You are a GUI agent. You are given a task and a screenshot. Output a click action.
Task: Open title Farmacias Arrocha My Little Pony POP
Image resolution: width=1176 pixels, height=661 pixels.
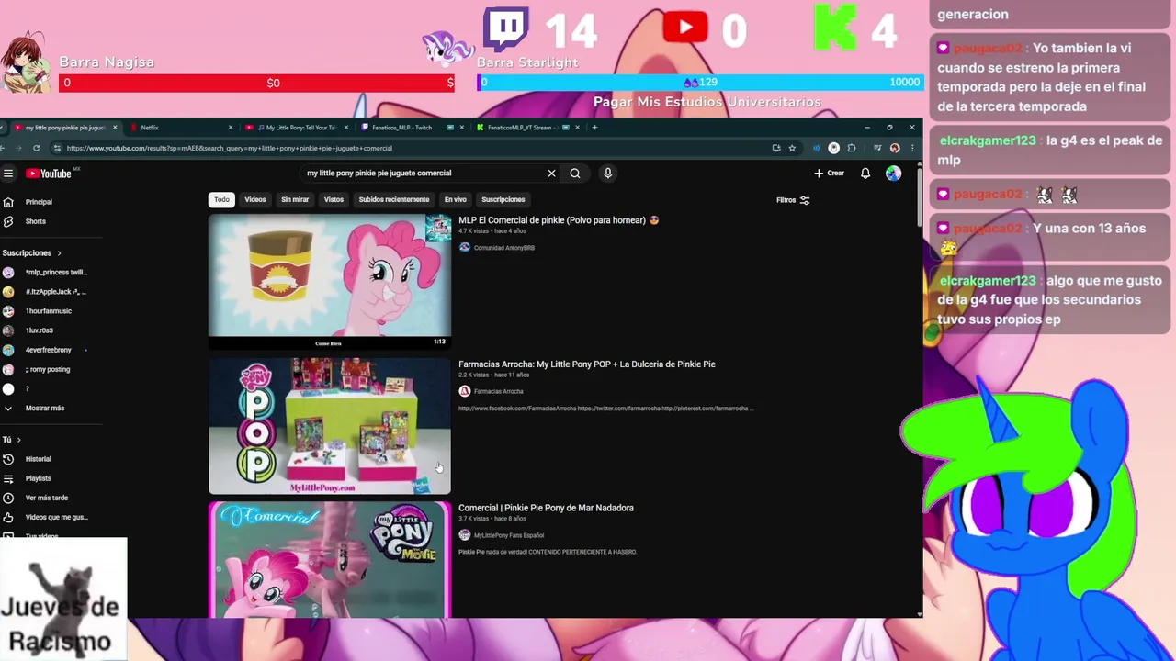pyautogui.click(x=587, y=364)
